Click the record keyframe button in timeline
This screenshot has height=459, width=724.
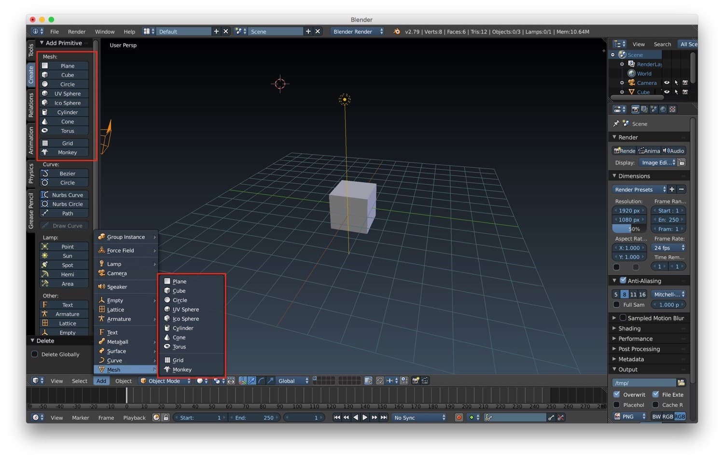click(x=459, y=418)
